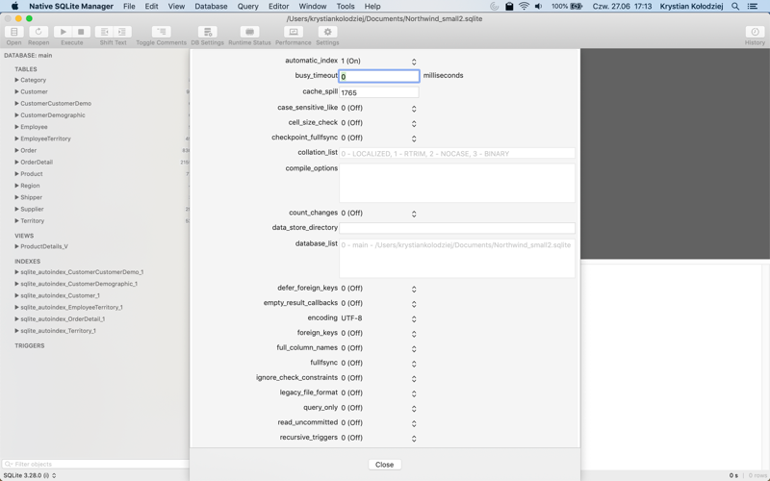Click the battery status icon

[x=577, y=6]
